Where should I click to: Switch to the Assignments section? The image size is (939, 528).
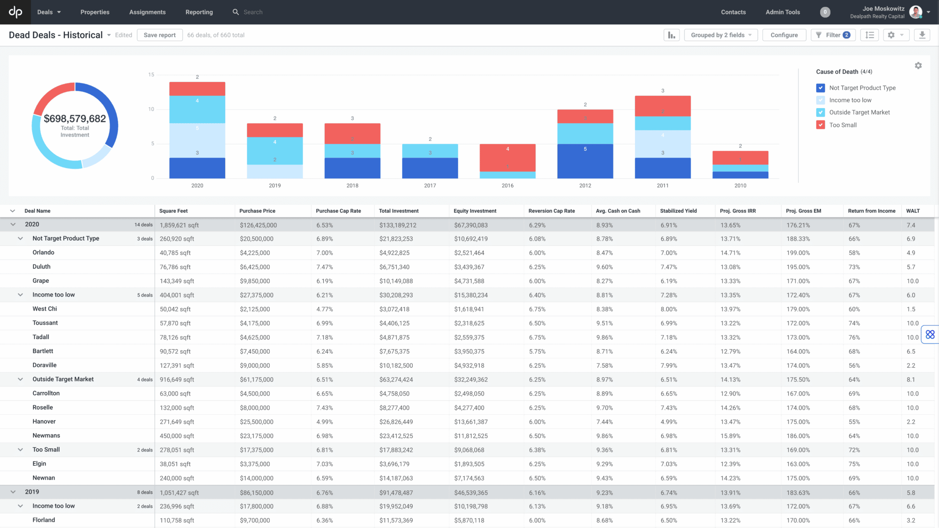pos(147,12)
